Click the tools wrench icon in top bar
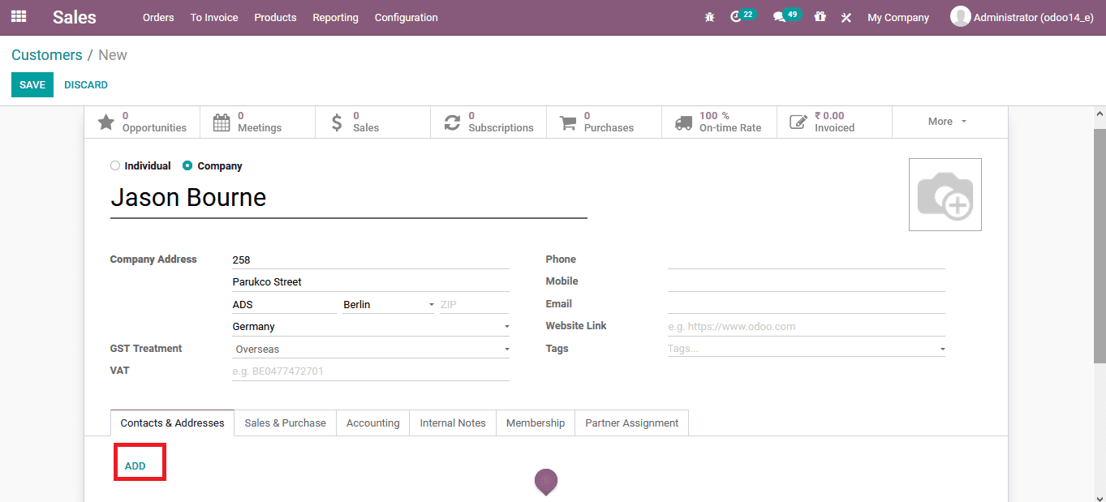1106x502 pixels. [846, 17]
